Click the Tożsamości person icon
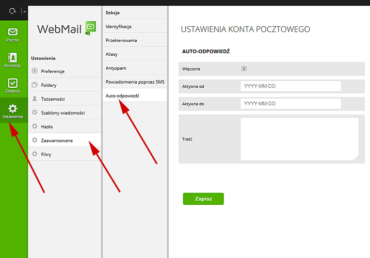This screenshot has width=370, height=258. click(x=35, y=99)
